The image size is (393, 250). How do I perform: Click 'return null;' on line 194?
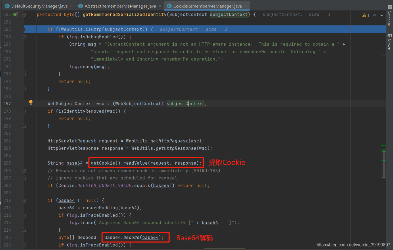tap(74, 81)
